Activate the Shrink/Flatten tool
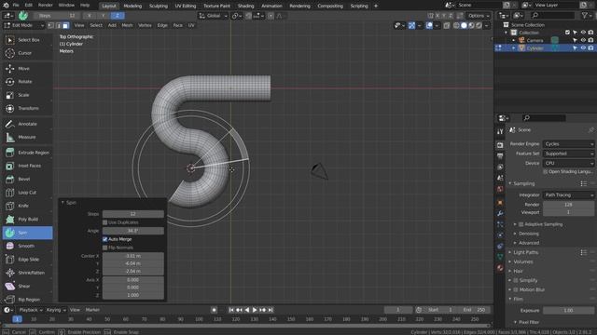The image size is (597, 335). tap(27, 273)
